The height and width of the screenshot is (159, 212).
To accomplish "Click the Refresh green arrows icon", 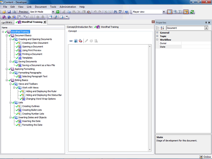I will [192, 12].
